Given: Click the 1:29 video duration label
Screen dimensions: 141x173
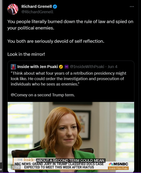Looking at the screenshot, I should pyautogui.click(x=16, y=167).
